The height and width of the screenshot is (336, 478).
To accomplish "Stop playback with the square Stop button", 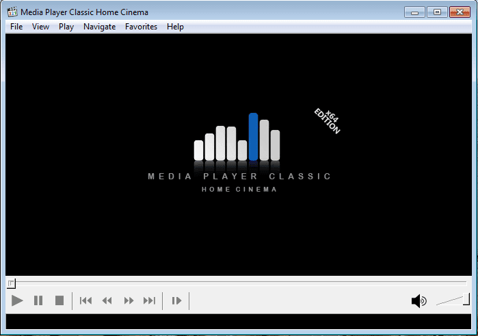I will [x=59, y=300].
